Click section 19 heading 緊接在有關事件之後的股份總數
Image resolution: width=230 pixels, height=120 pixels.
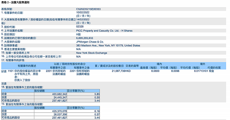pyautogui.click(x=22, y=104)
